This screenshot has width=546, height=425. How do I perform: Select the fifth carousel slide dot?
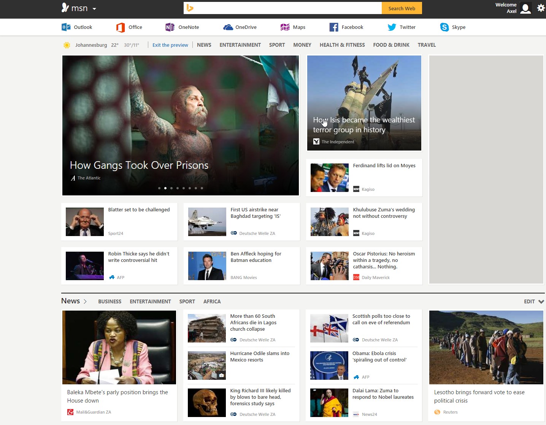(x=184, y=188)
